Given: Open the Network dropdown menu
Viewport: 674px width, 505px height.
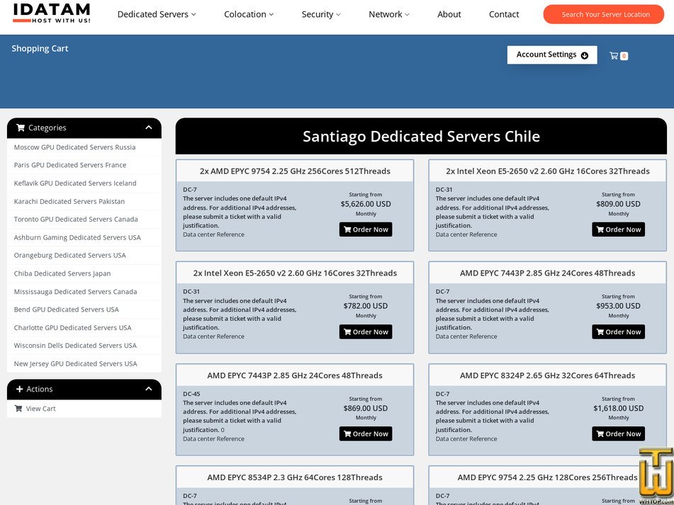Looking at the screenshot, I should pos(389,14).
